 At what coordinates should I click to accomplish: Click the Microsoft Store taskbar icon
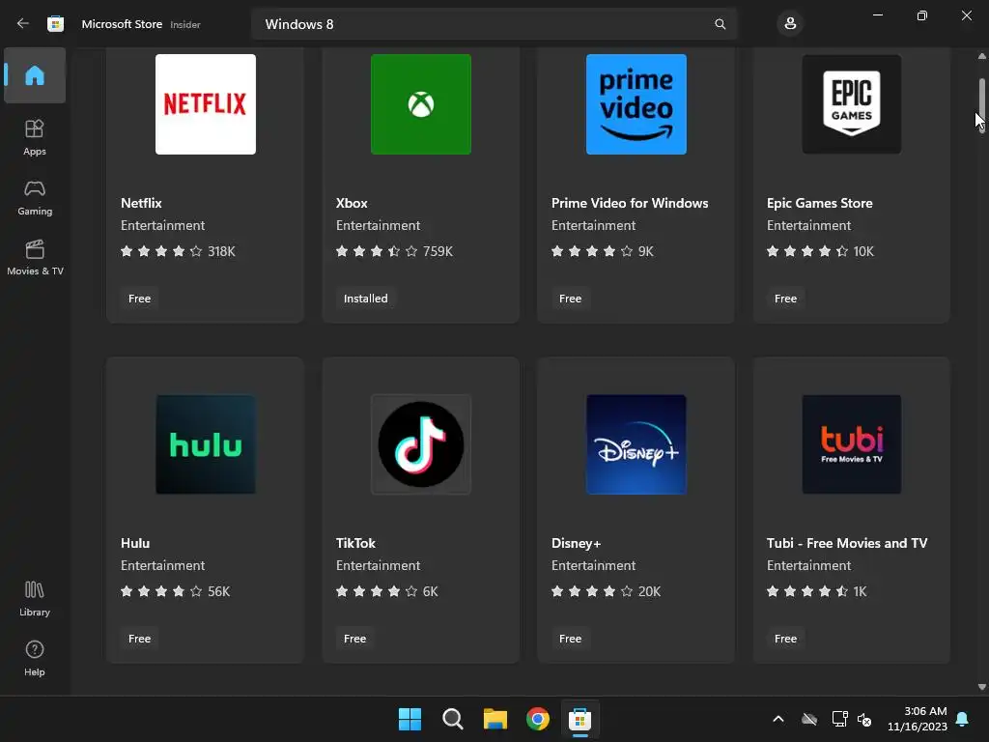click(579, 719)
